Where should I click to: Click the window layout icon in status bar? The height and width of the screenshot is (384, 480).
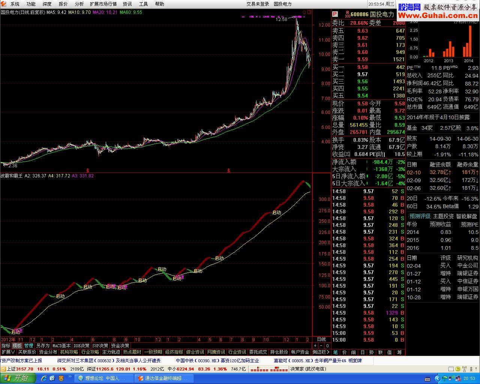pyautogui.click(x=451, y=369)
